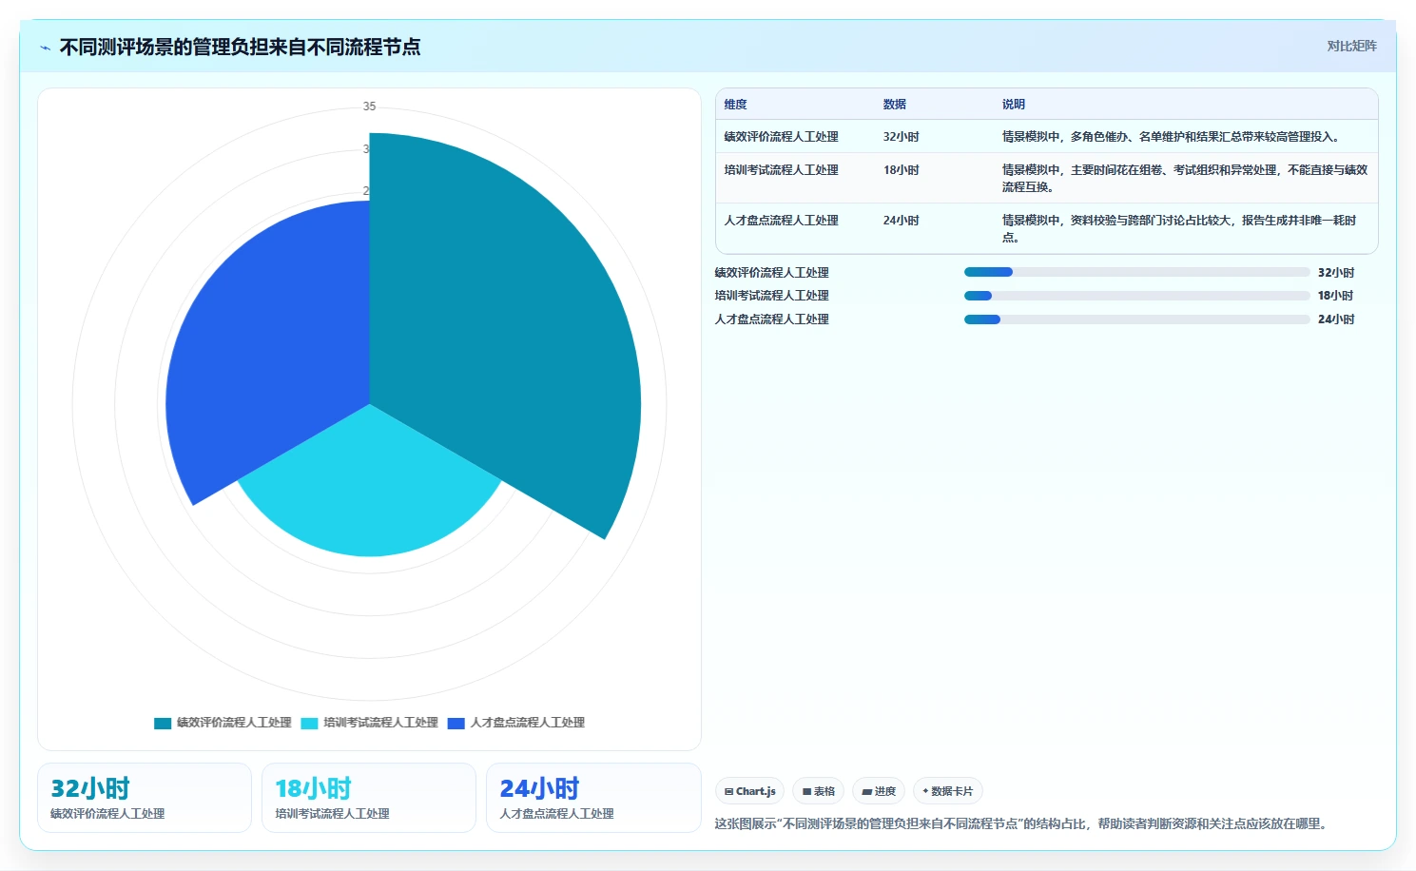The height and width of the screenshot is (871, 1416).
Task: Click the page title 不同测评场景的管理负担来自不同流程节点
Action: (x=240, y=47)
